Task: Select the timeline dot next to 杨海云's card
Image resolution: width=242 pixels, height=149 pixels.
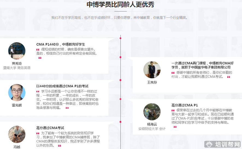Action: [120, 99]
